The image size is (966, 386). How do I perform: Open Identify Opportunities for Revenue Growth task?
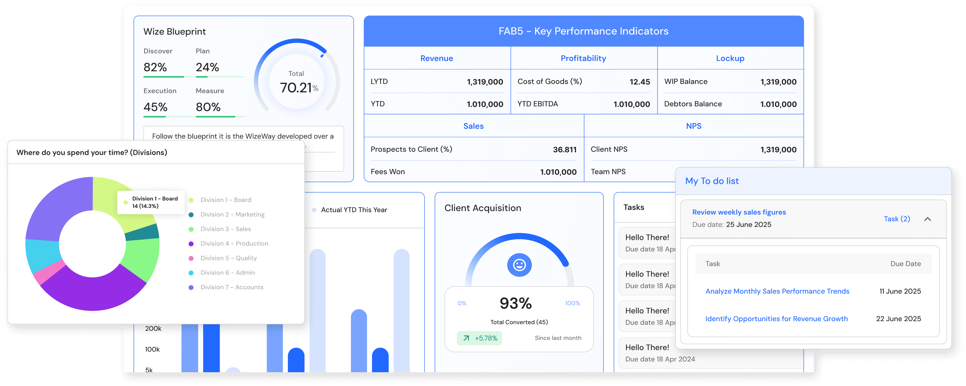tap(776, 319)
